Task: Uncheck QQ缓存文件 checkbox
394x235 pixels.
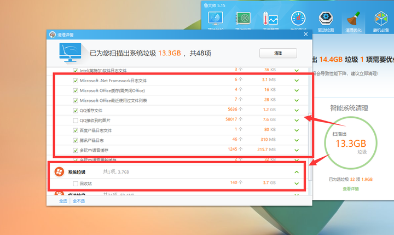Action: (76, 111)
